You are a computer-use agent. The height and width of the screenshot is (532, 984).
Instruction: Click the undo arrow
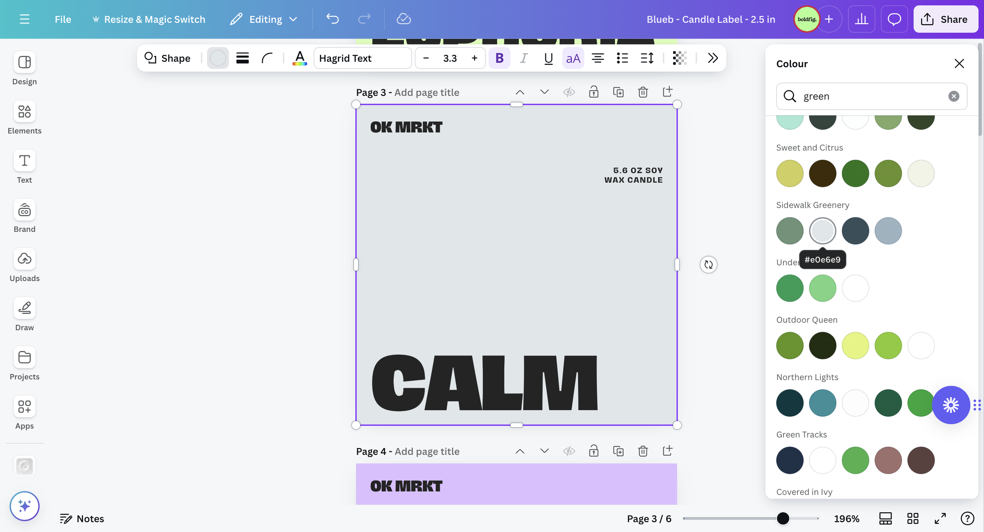click(x=332, y=19)
